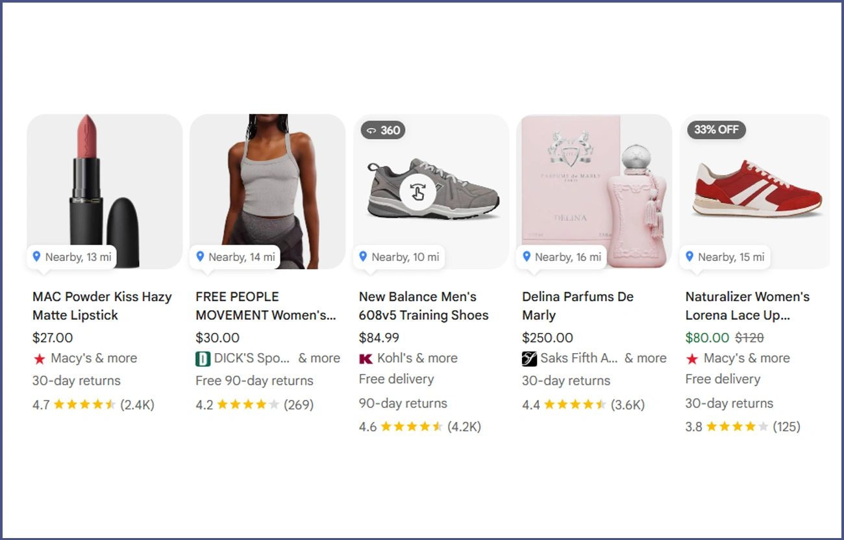844x540 pixels.
Task: Open Naturalizer Women's Lorena Lace Up title
Action: coord(747,306)
